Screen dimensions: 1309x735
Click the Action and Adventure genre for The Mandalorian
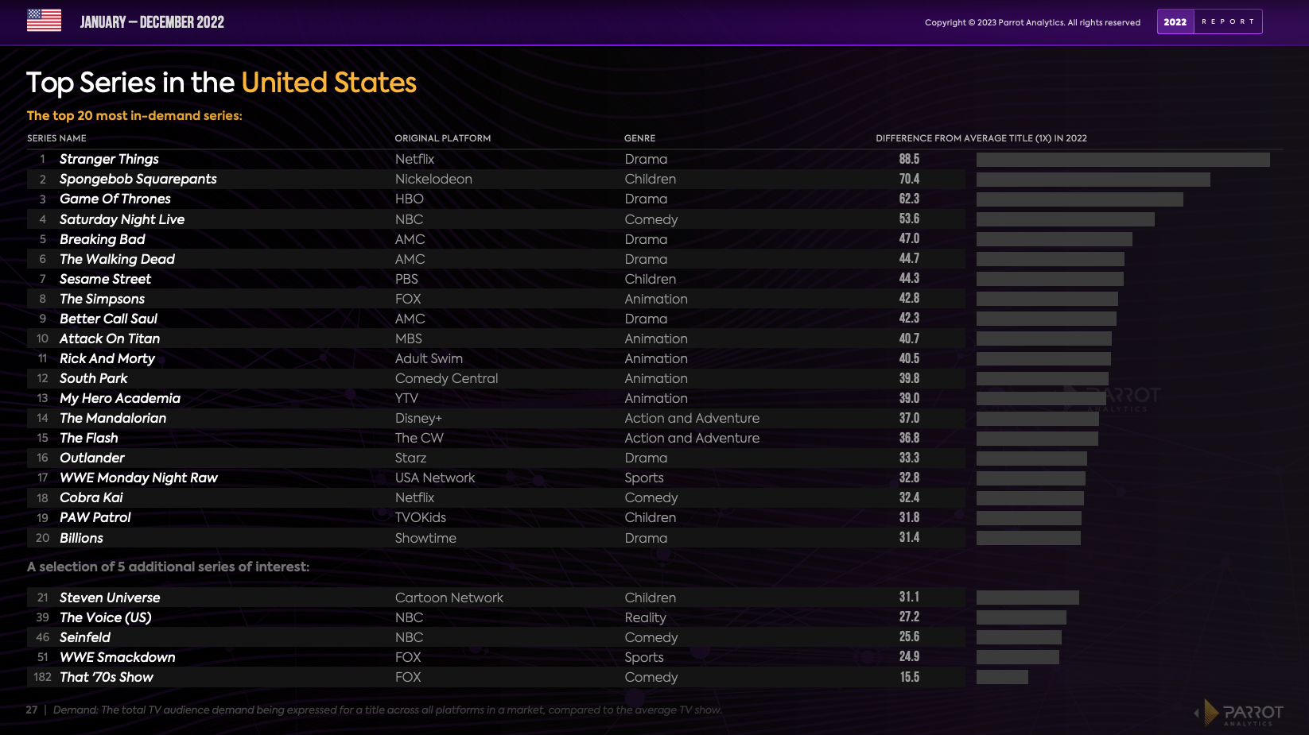691,419
